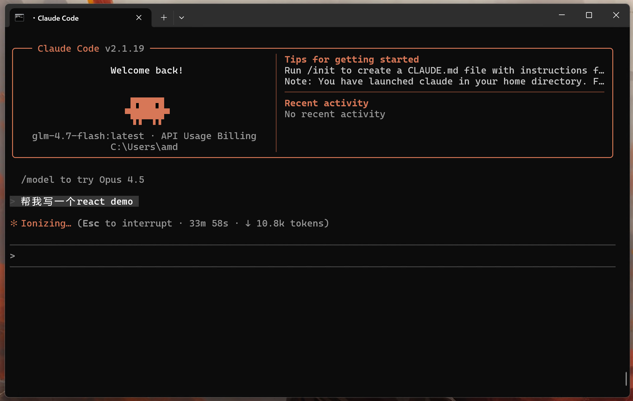The width and height of the screenshot is (633, 401).
Task: Click the model name glm-4.7-flash:latest
Action: pos(88,136)
